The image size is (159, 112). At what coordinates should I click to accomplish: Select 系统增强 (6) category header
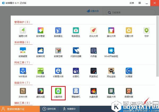click(x=22, y=42)
